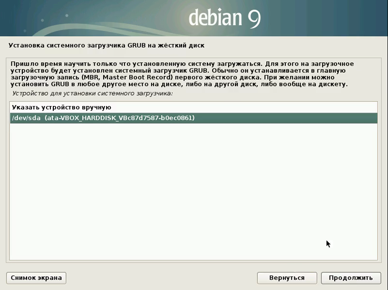Click the debian 9 logo in banner
Viewport: 388px width, 290px height.
(x=224, y=18)
